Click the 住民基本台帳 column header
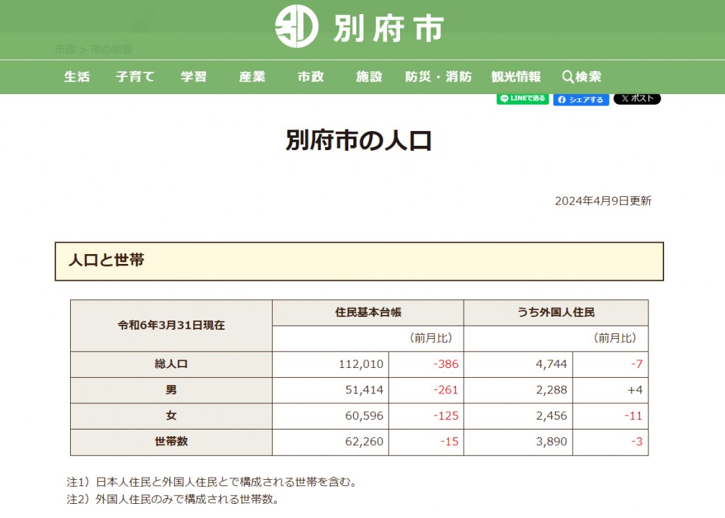Image resolution: width=725 pixels, height=518 pixels. [x=368, y=312]
